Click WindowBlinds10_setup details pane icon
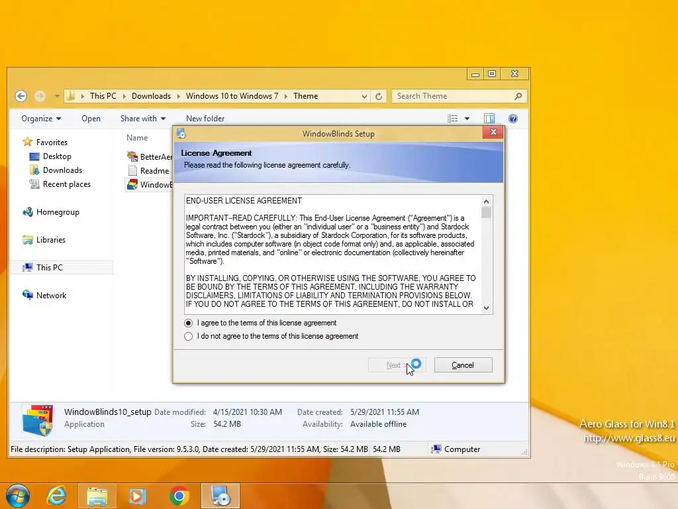This screenshot has width=678, height=509. click(x=38, y=420)
